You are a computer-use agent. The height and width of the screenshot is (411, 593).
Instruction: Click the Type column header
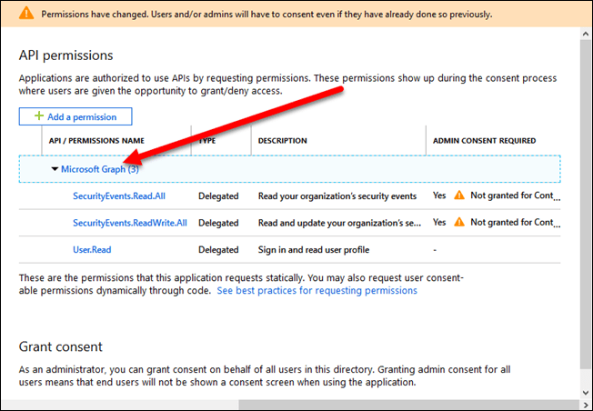coord(207,141)
